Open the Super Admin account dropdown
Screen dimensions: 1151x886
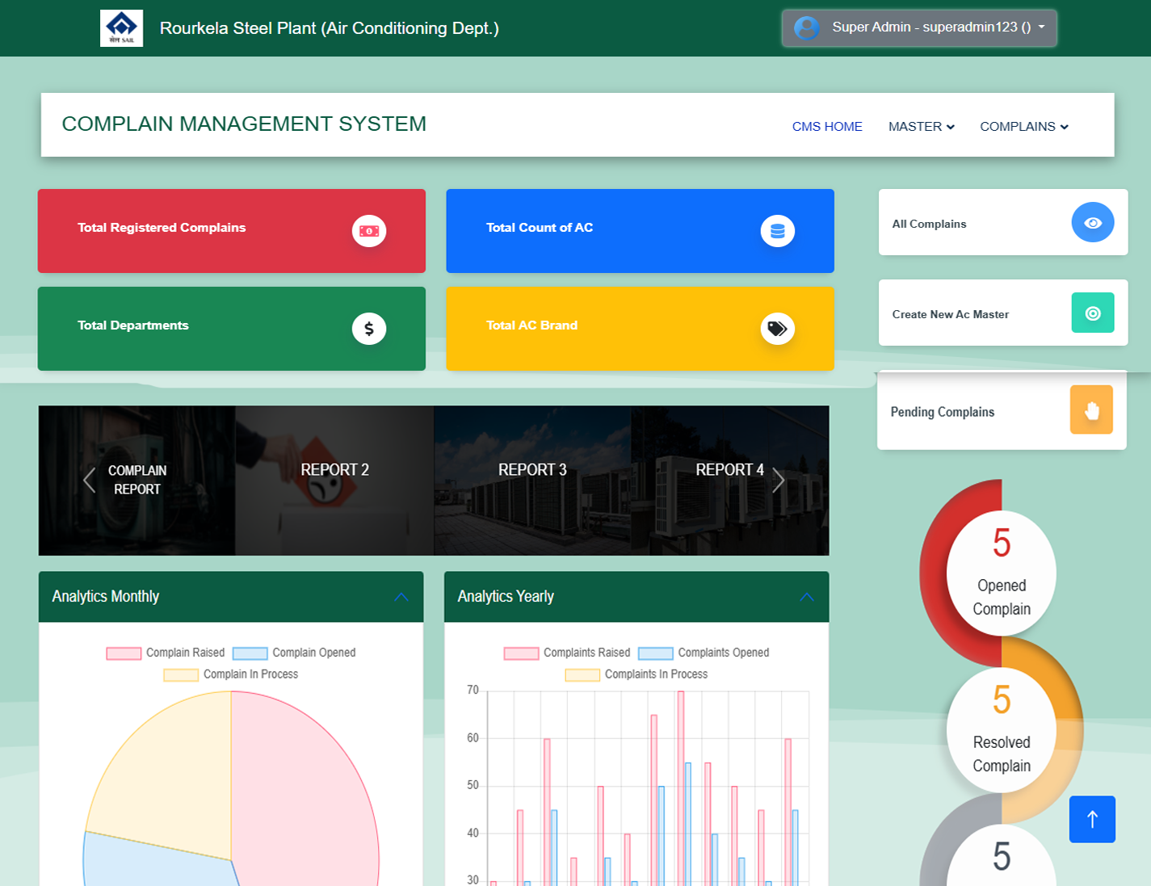(918, 27)
